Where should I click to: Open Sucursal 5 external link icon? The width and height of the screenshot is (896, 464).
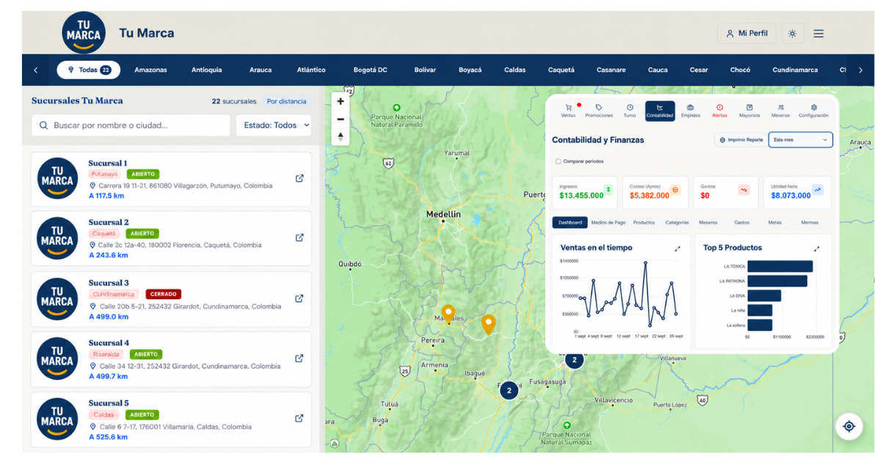click(299, 419)
